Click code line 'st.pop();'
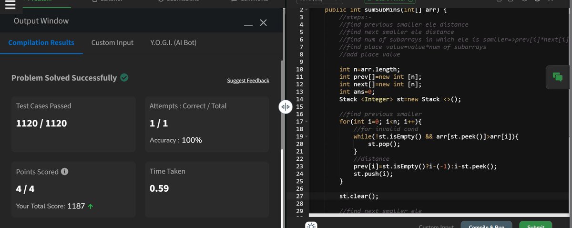Image resolution: width=572 pixels, height=228 pixels. [384, 144]
